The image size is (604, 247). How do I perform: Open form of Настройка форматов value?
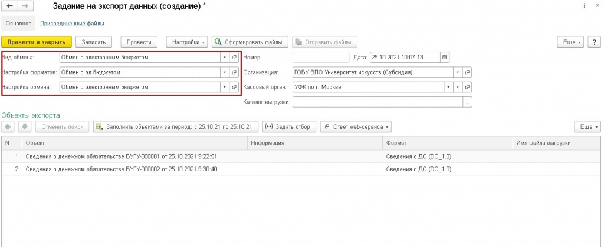coord(234,72)
